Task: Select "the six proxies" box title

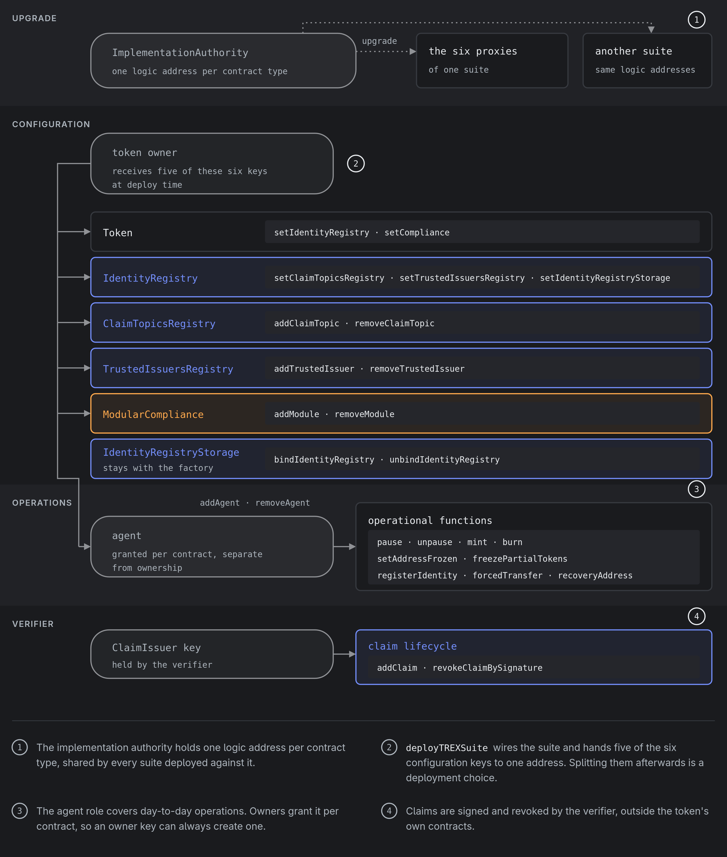Action: 473,51
